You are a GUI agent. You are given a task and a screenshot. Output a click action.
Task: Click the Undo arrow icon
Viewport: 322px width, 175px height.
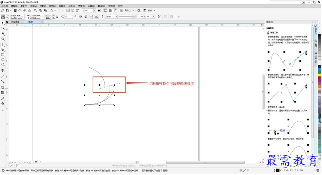tap(51, 11)
